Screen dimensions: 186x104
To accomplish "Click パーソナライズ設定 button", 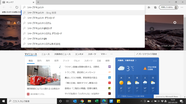I will click(x=147, y=54).
